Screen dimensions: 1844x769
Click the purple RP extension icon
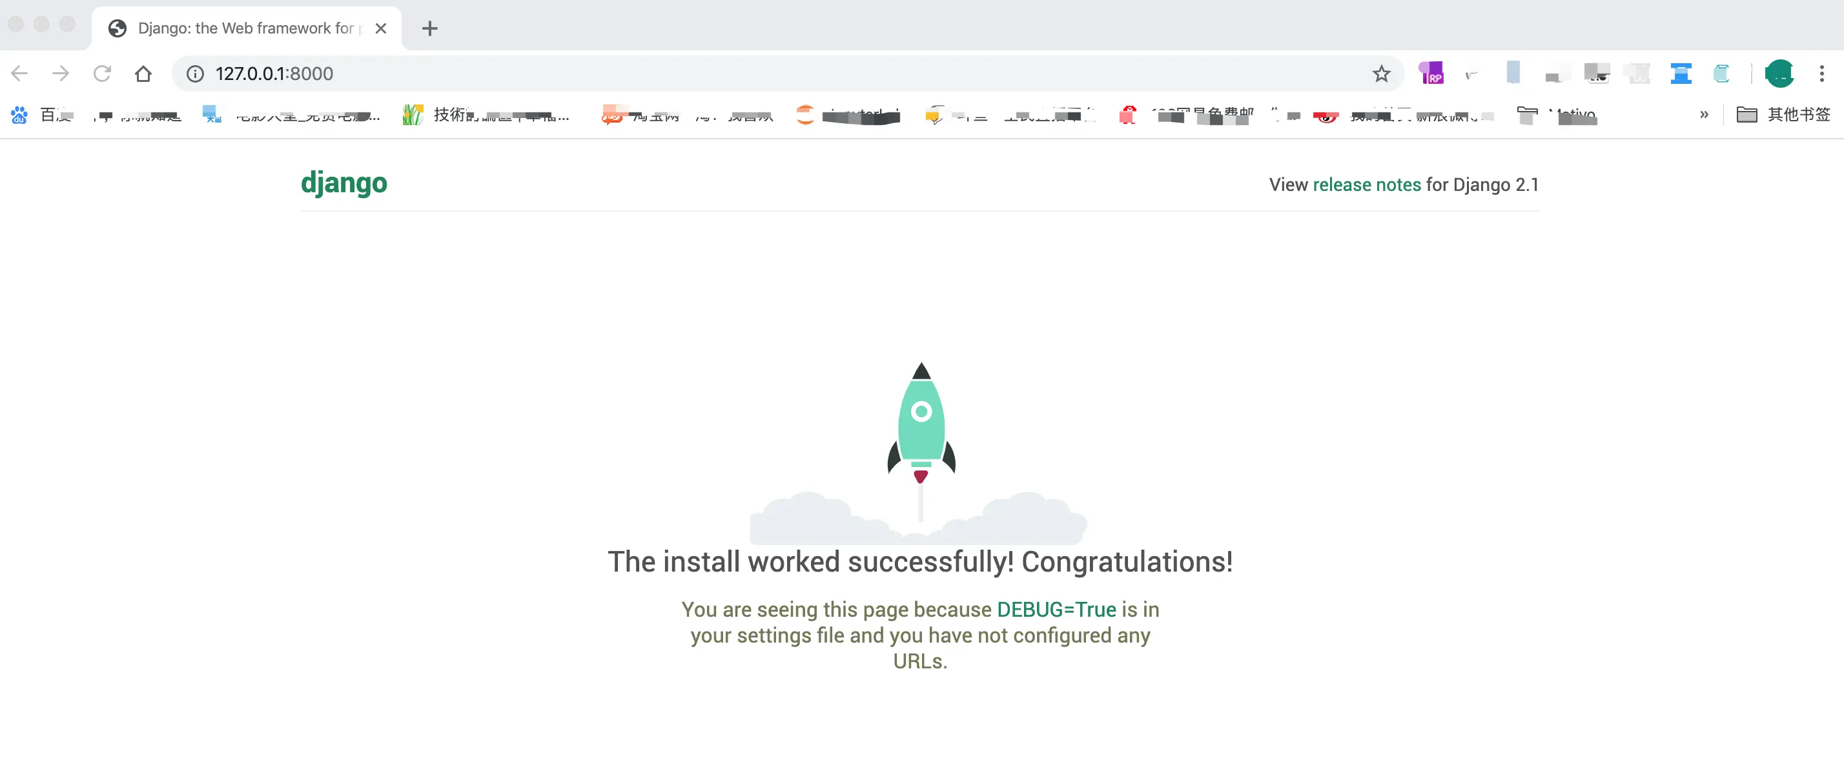click(1431, 74)
